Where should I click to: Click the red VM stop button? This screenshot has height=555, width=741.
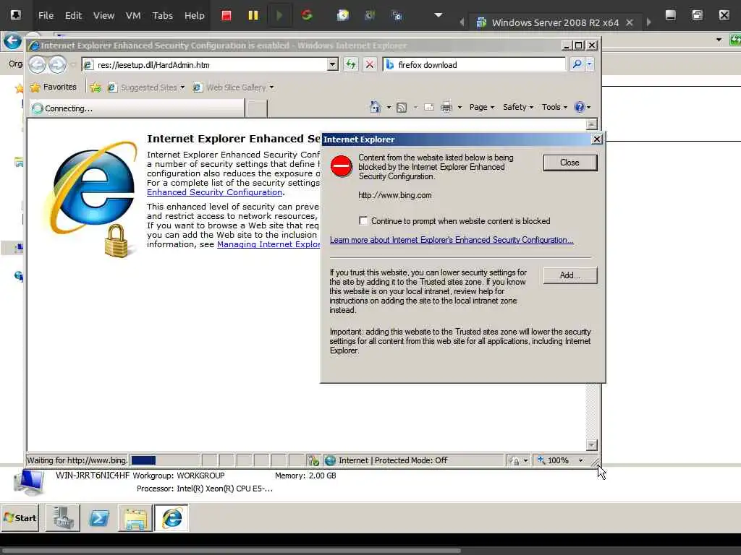click(226, 16)
